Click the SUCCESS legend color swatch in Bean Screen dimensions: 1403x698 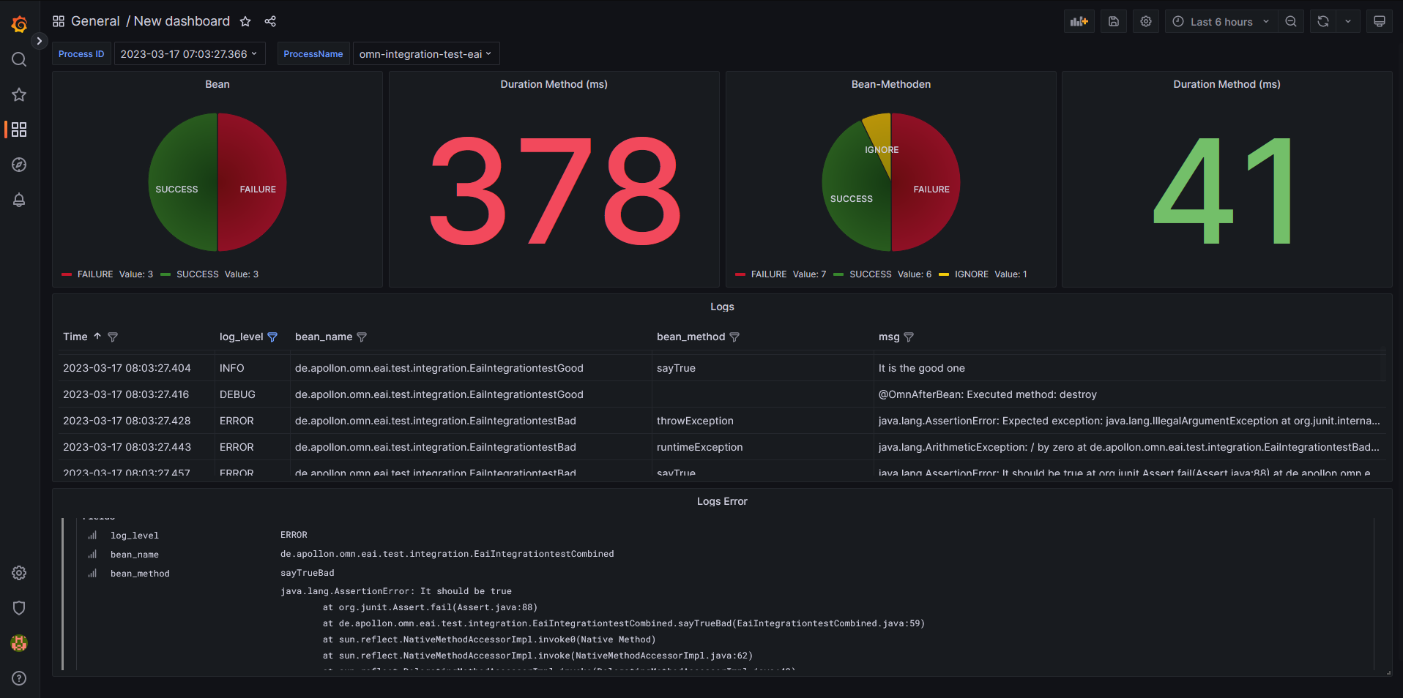pos(165,274)
